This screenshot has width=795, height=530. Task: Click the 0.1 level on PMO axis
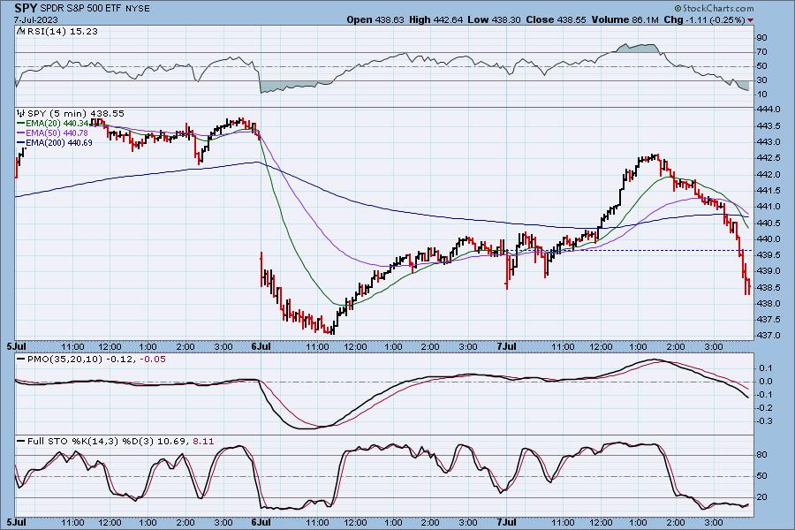pyautogui.click(x=766, y=368)
